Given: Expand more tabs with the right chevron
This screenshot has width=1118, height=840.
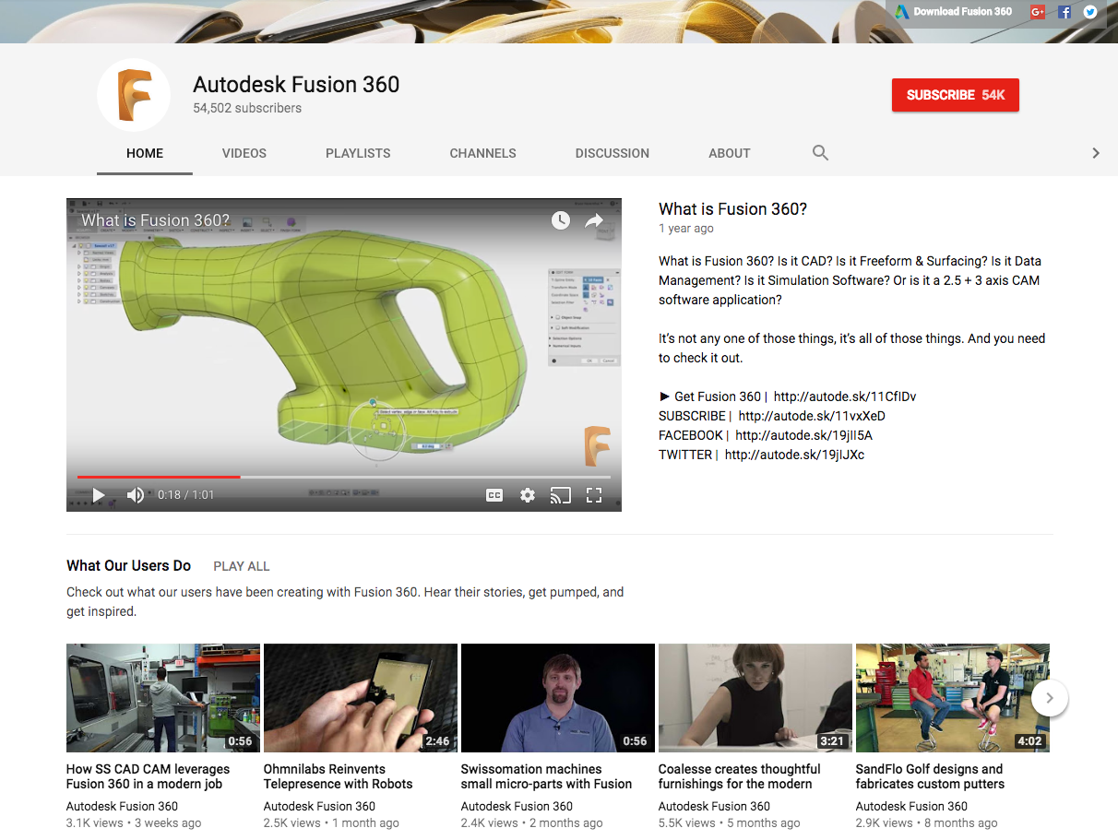Looking at the screenshot, I should pos(1096,153).
